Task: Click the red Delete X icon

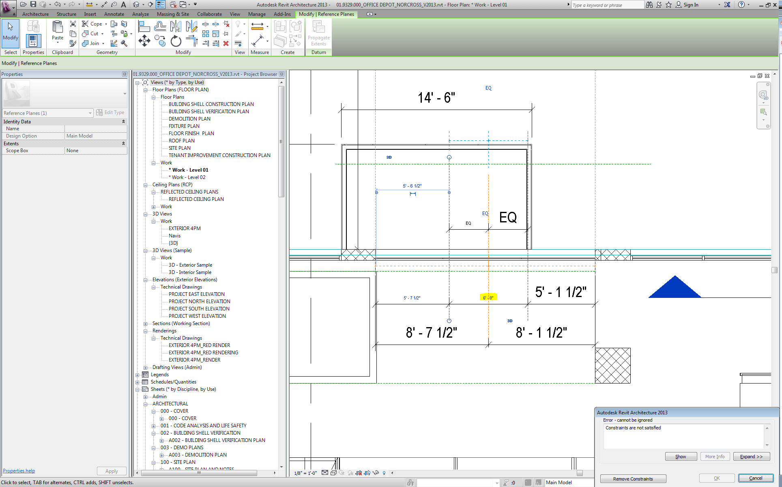Action: tap(226, 43)
